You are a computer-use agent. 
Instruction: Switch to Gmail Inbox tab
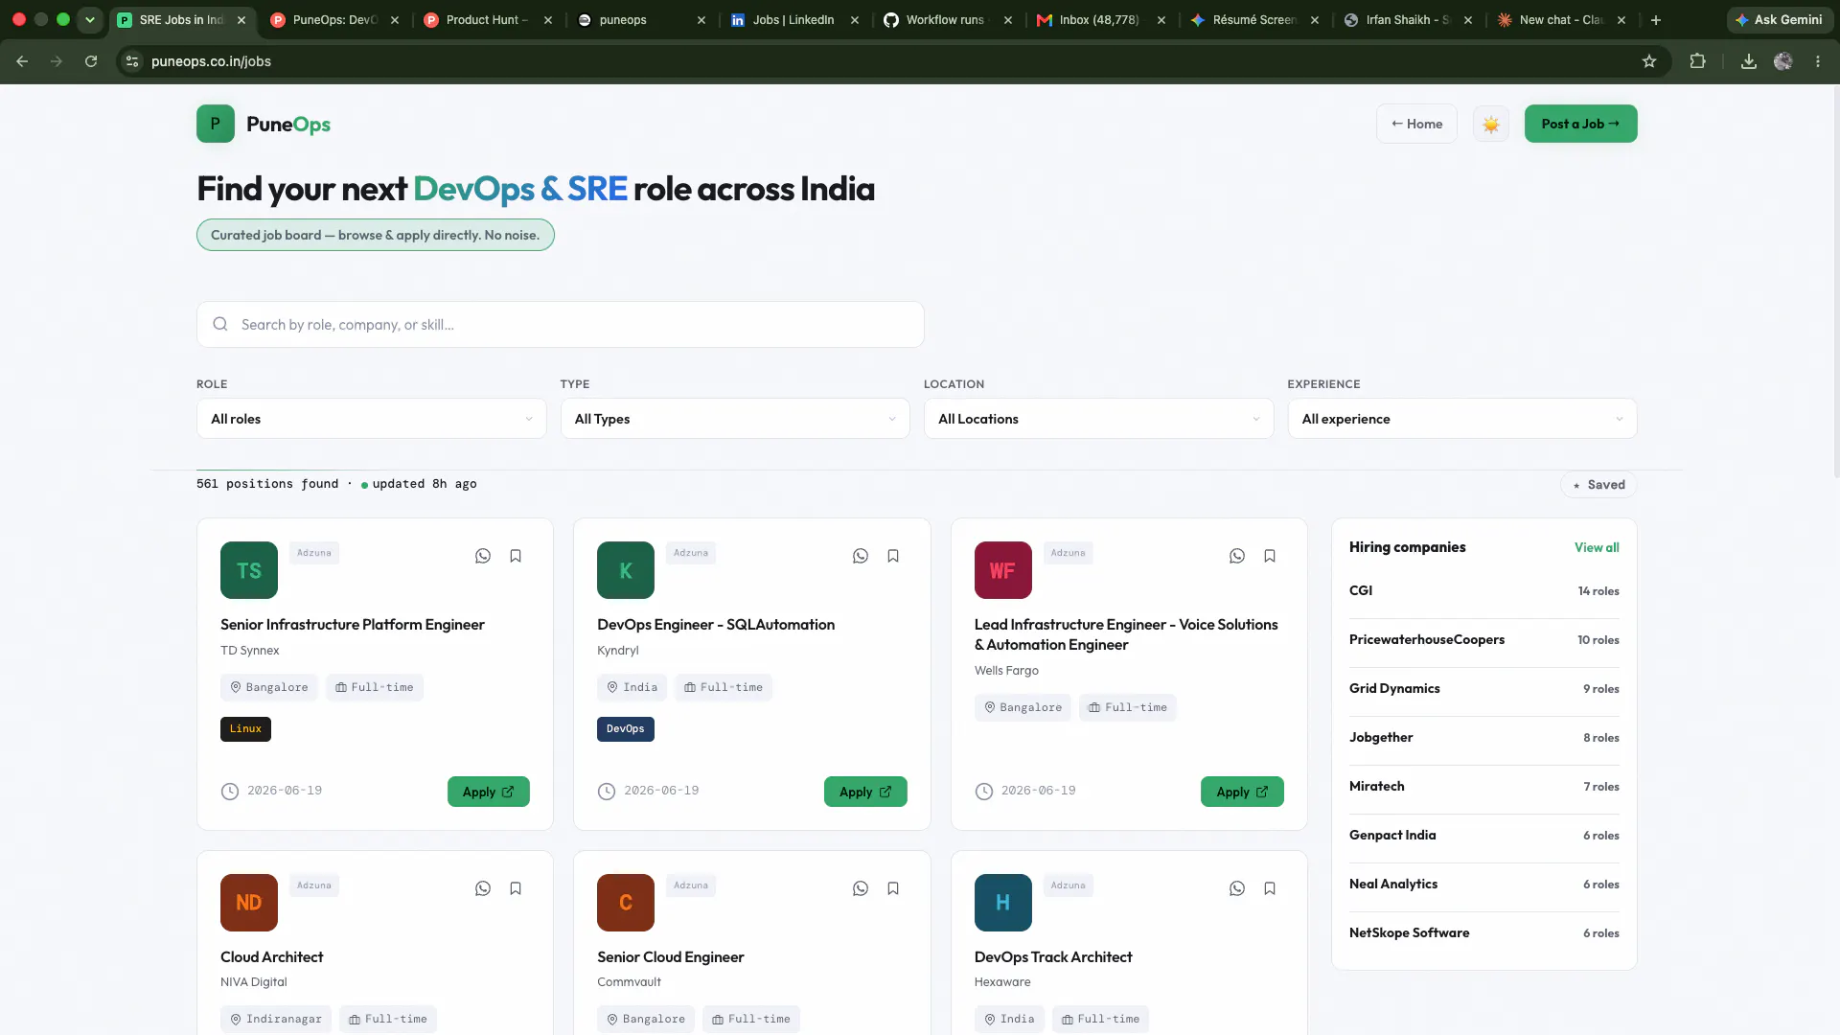(x=1101, y=19)
